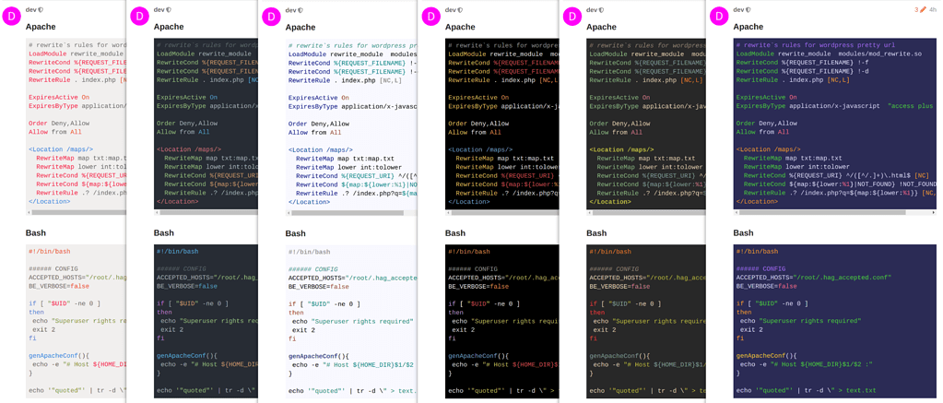Click the purple '# rewrite's rules for wordpress pretty url' comment
This screenshot has height=403, width=943.
click(x=816, y=45)
